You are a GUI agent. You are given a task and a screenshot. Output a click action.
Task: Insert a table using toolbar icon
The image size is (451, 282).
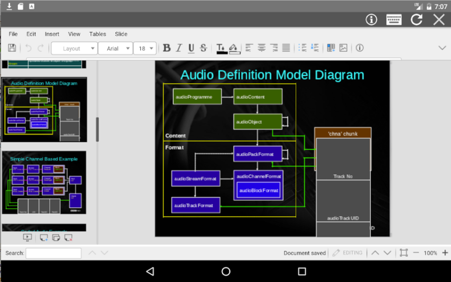[x=331, y=48]
